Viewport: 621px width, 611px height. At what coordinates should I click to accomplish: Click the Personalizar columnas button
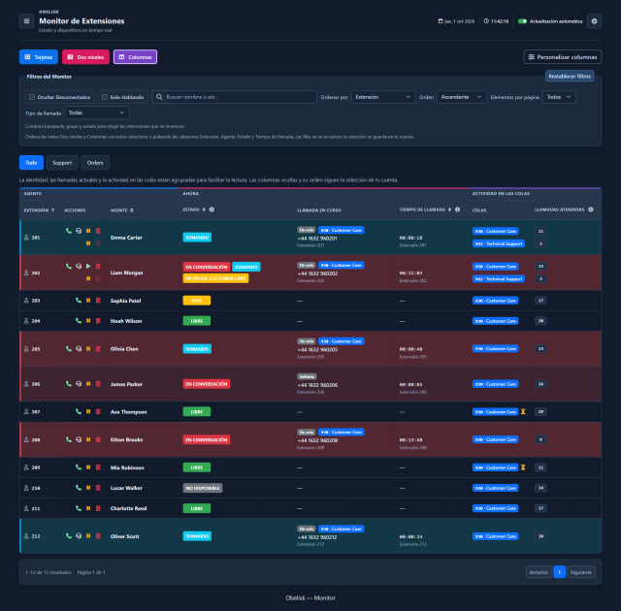563,57
